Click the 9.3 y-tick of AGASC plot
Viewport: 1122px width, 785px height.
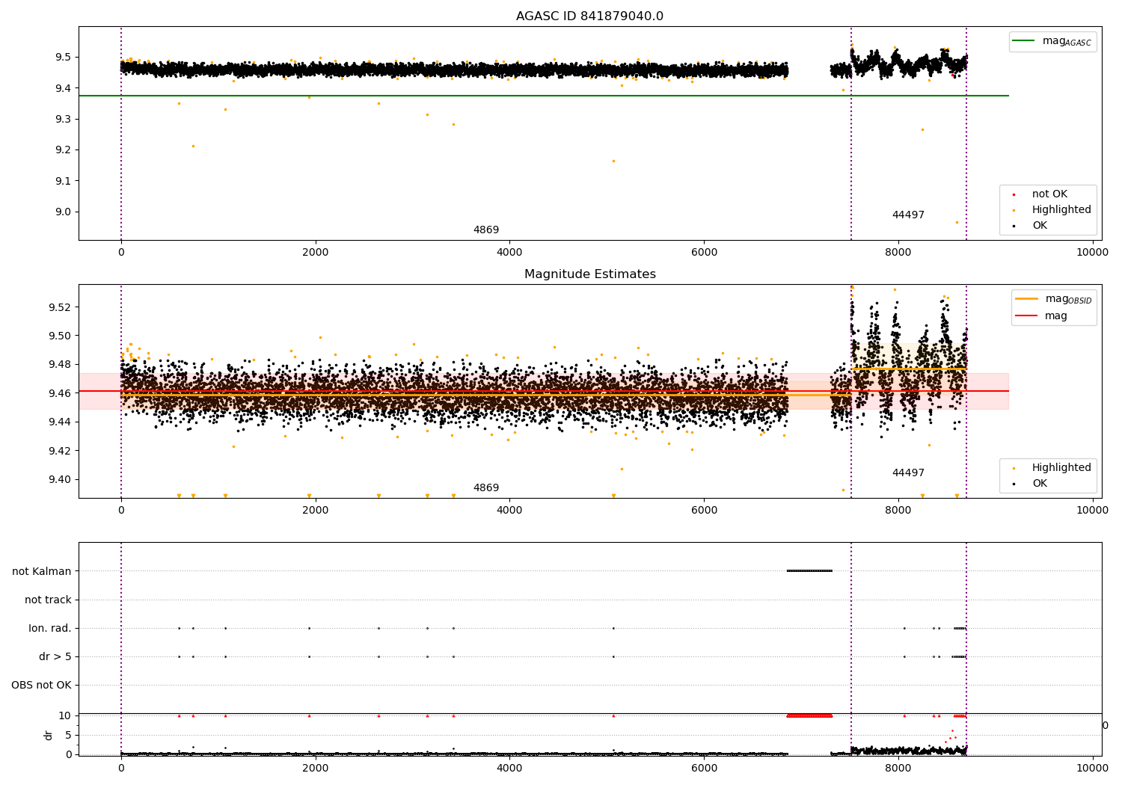click(x=62, y=119)
